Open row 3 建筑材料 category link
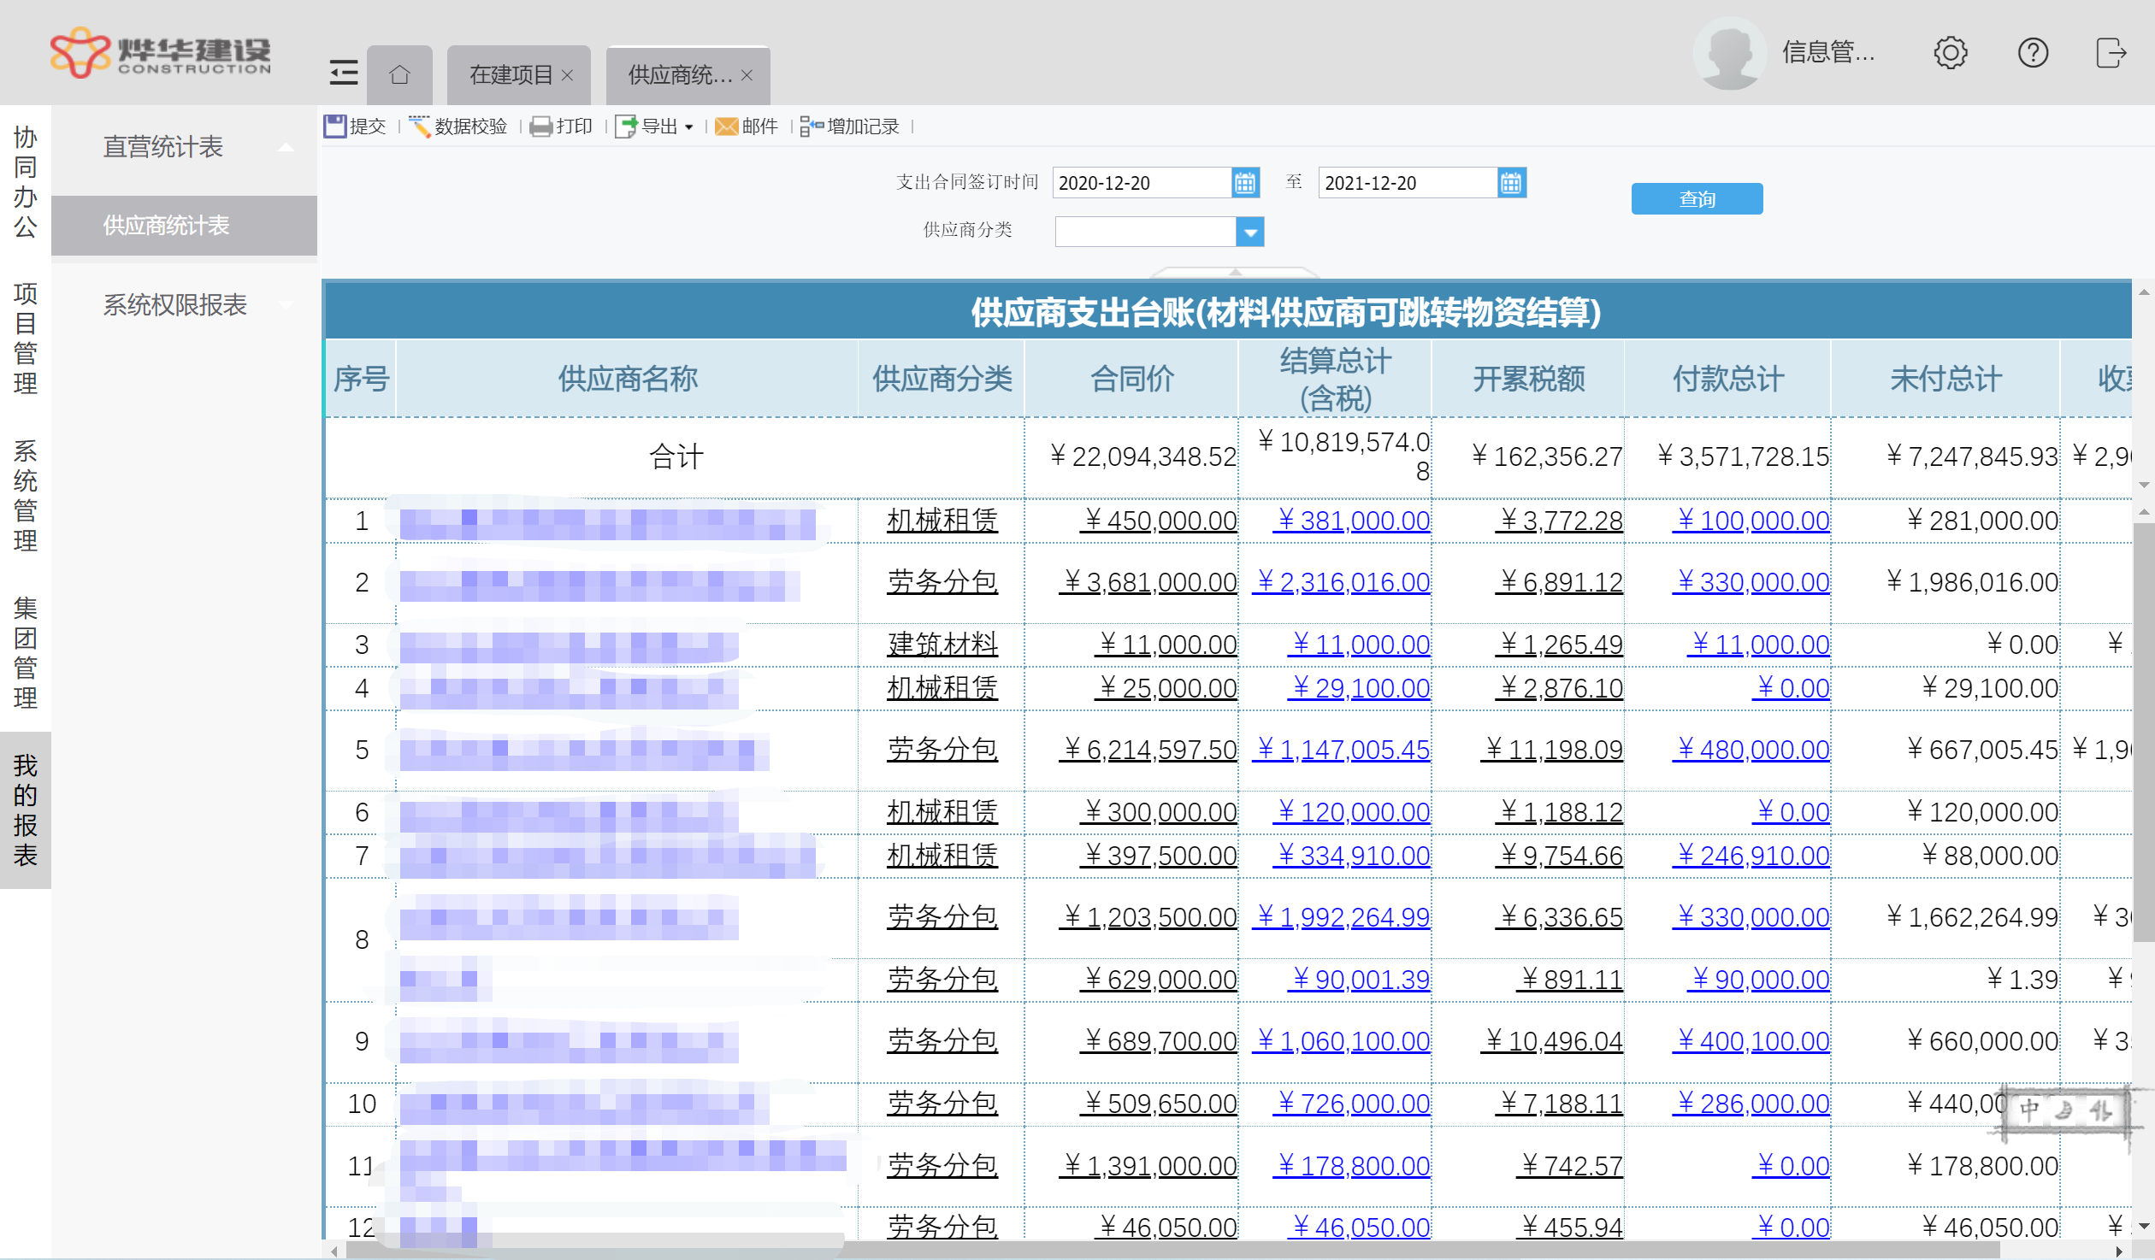The width and height of the screenshot is (2155, 1260). tap(942, 644)
